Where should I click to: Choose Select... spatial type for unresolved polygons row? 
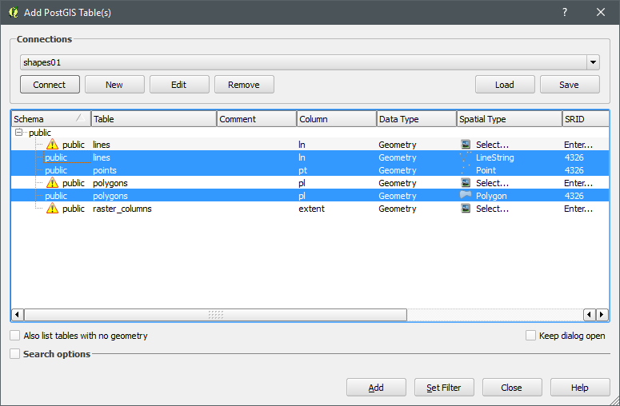click(492, 183)
